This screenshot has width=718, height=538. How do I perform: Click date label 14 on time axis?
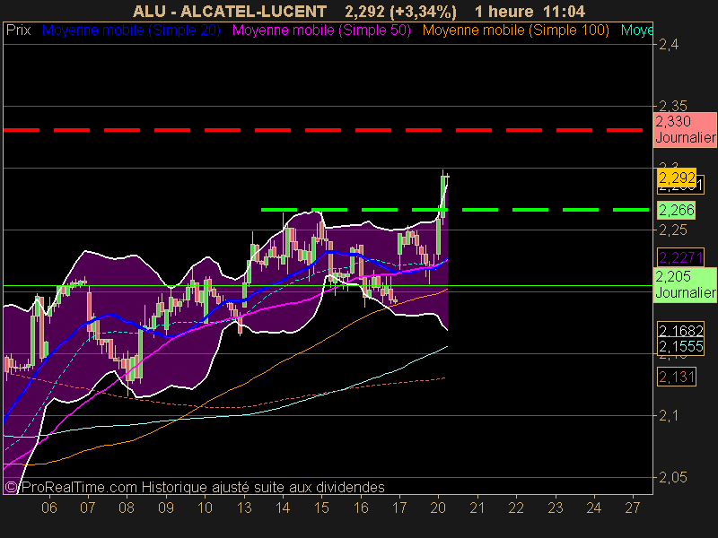[x=283, y=508]
